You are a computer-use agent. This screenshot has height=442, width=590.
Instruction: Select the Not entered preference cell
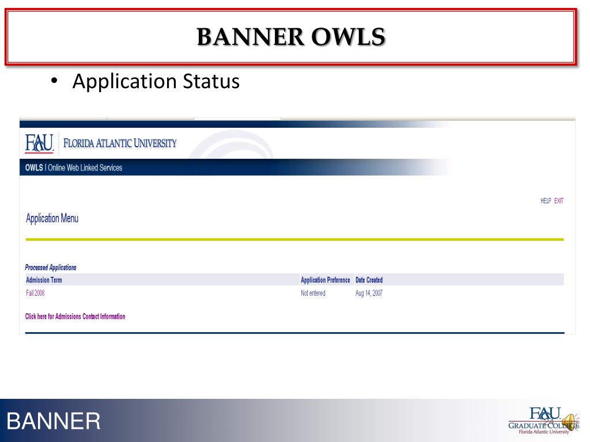click(x=313, y=293)
